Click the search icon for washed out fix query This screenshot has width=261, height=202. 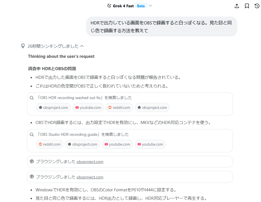point(31,98)
